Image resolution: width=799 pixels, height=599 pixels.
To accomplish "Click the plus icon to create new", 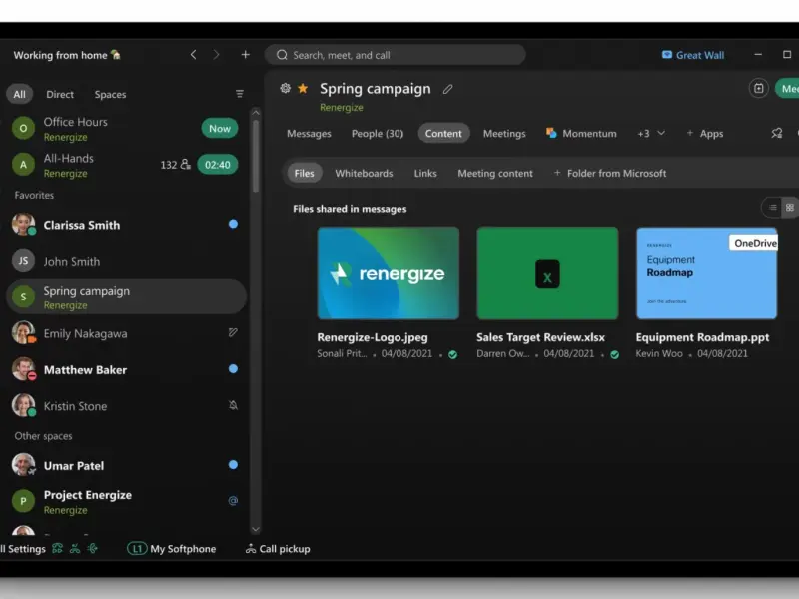I will point(245,55).
